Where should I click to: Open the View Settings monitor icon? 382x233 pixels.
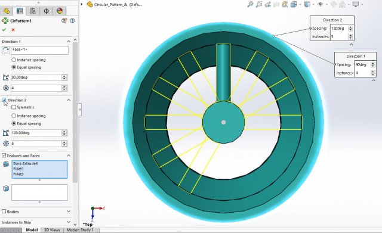[x=356, y=4]
